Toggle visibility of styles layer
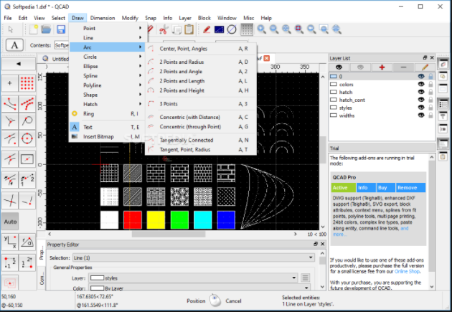452x312 pixels. pos(421,108)
